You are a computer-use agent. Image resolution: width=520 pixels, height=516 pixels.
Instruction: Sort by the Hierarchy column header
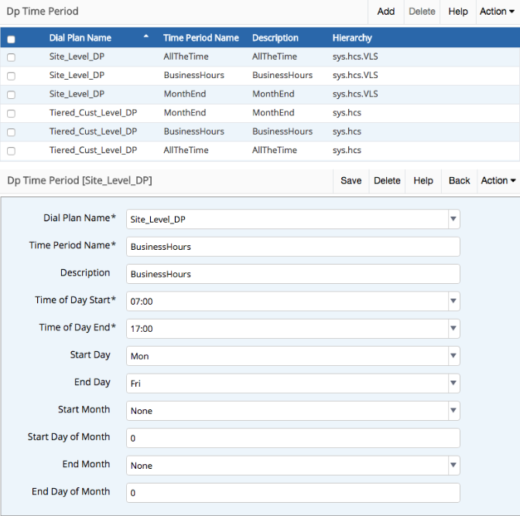352,38
